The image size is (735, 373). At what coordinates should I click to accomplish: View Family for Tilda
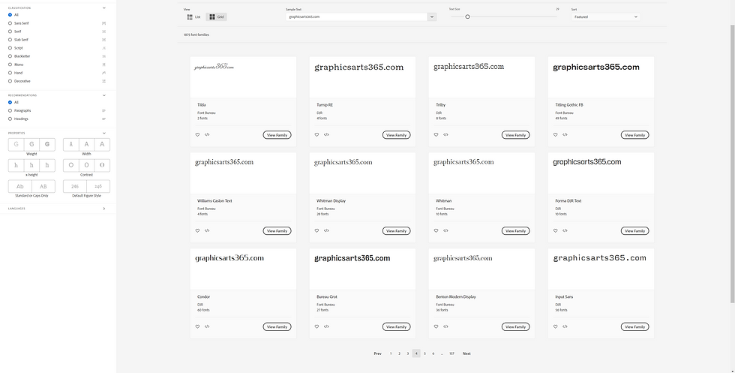277,135
